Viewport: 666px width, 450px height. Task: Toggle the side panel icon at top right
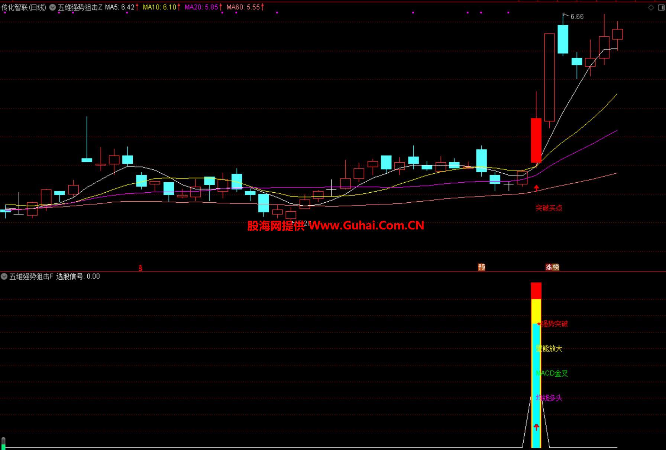coord(661,7)
